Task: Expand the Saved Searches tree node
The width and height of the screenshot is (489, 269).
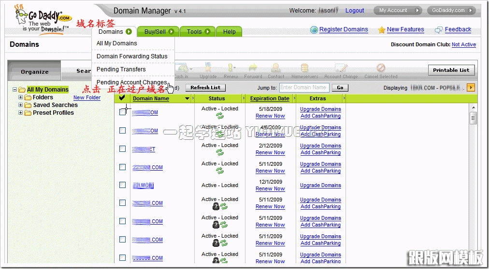Action: click(21, 105)
